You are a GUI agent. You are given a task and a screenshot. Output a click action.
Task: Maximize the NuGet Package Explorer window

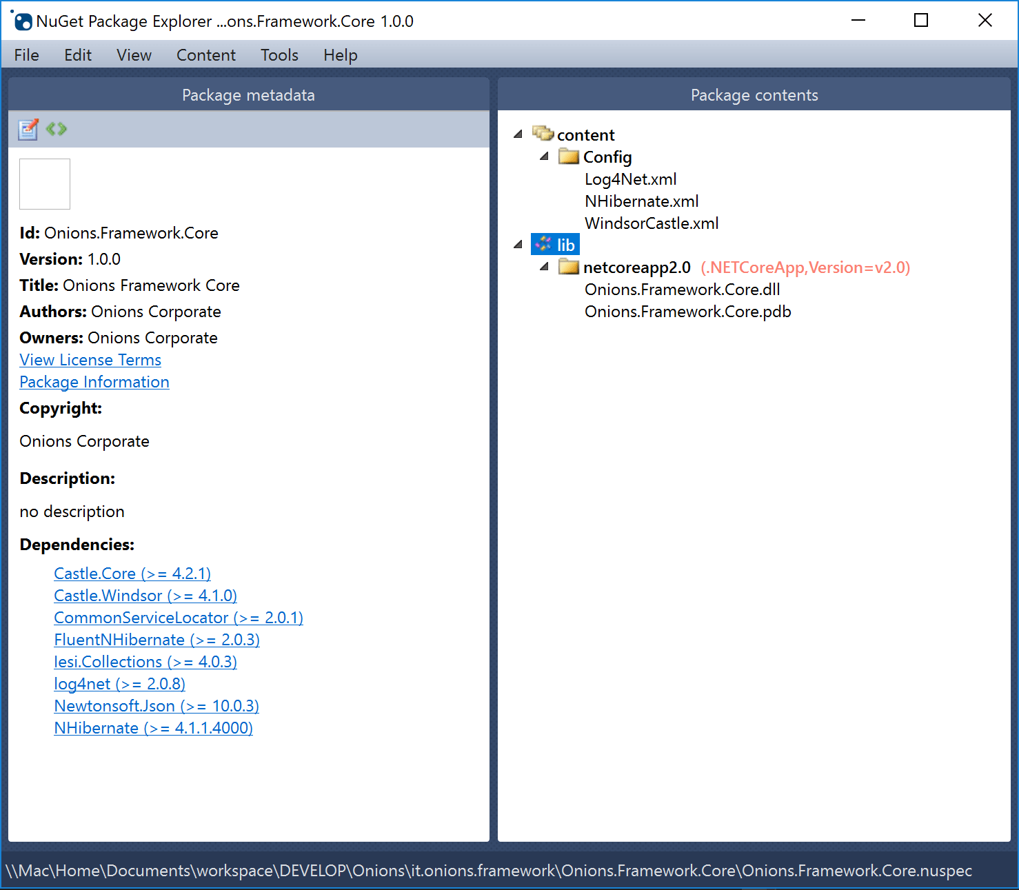[921, 21]
